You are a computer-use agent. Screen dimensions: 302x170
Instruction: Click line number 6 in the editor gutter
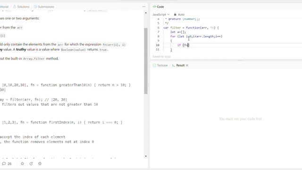click(x=159, y=27)
